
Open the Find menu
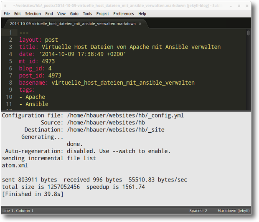[x=49, y=14]
